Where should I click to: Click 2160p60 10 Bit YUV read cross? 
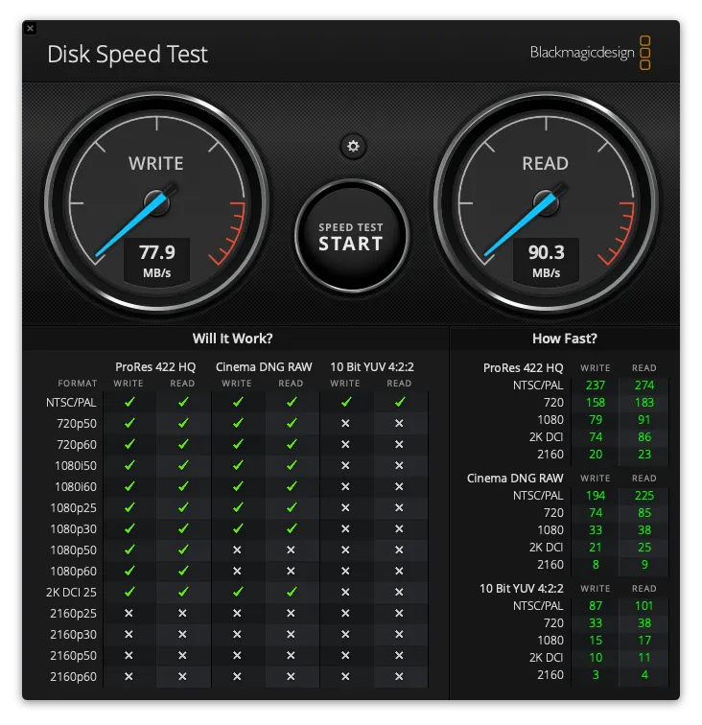[x=399, y=677]
